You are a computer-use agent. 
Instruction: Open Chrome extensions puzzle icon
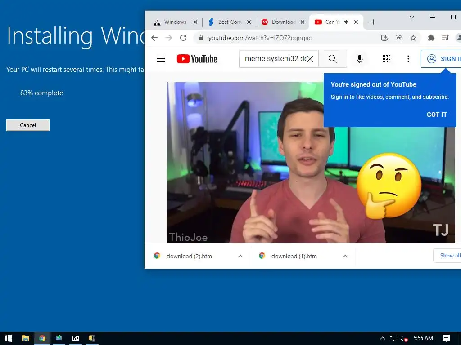(x=431, y=38)
